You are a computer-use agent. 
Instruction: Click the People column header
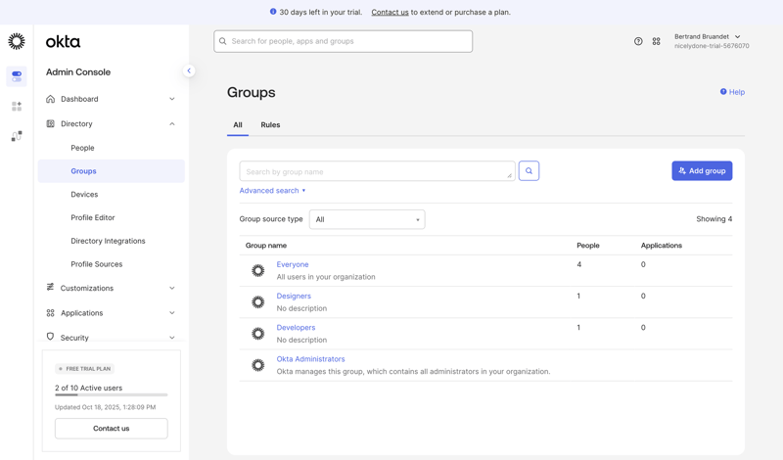(588, 246)
